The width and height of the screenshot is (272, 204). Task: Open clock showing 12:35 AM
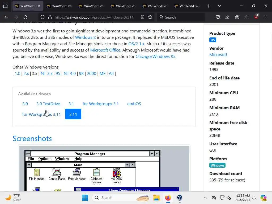243,198
